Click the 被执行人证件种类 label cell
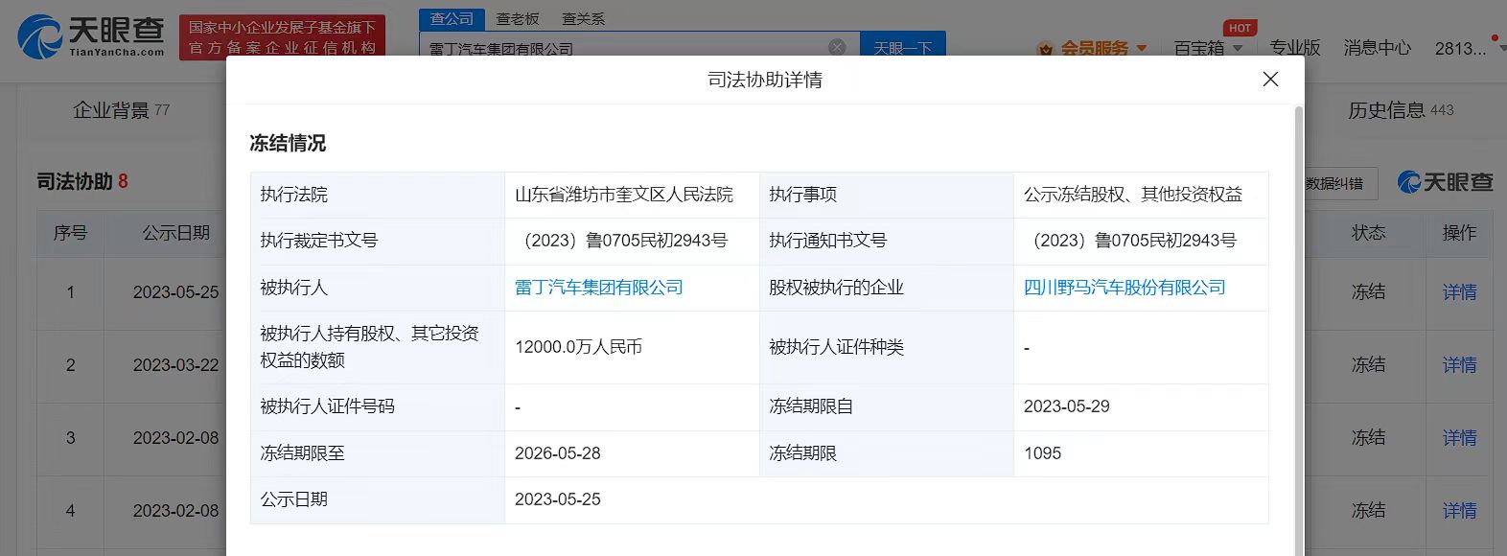 (x=887, y=347)
